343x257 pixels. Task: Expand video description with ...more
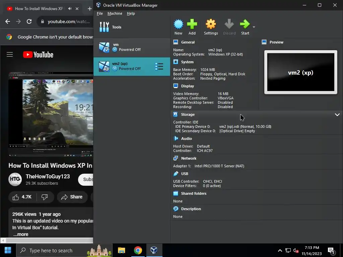[21, 234]
